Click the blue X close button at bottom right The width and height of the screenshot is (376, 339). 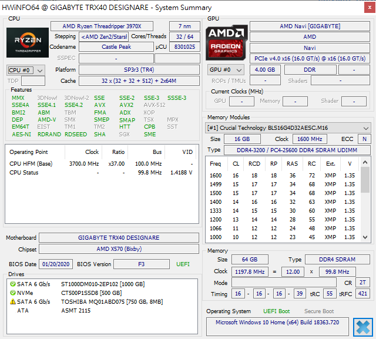[363, 327]
